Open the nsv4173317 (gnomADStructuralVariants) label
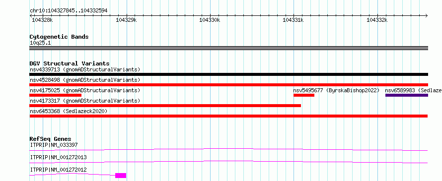442x181 pixels. coord(85,101)
